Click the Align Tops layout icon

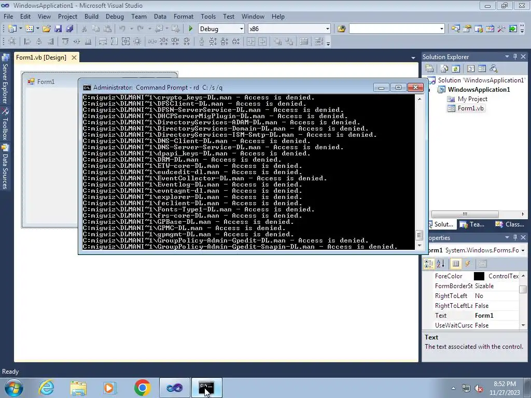pos(65,41)
